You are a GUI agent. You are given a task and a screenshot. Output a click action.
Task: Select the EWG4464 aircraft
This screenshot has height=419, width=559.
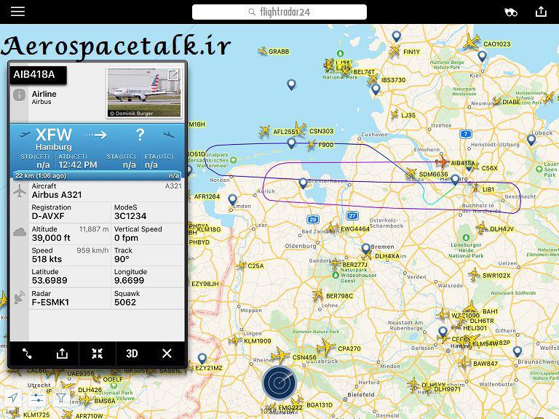[x=332, y=228]
